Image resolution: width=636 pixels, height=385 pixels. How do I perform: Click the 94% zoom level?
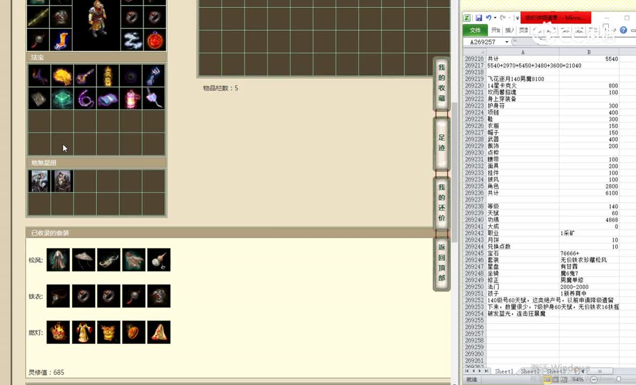578,380
